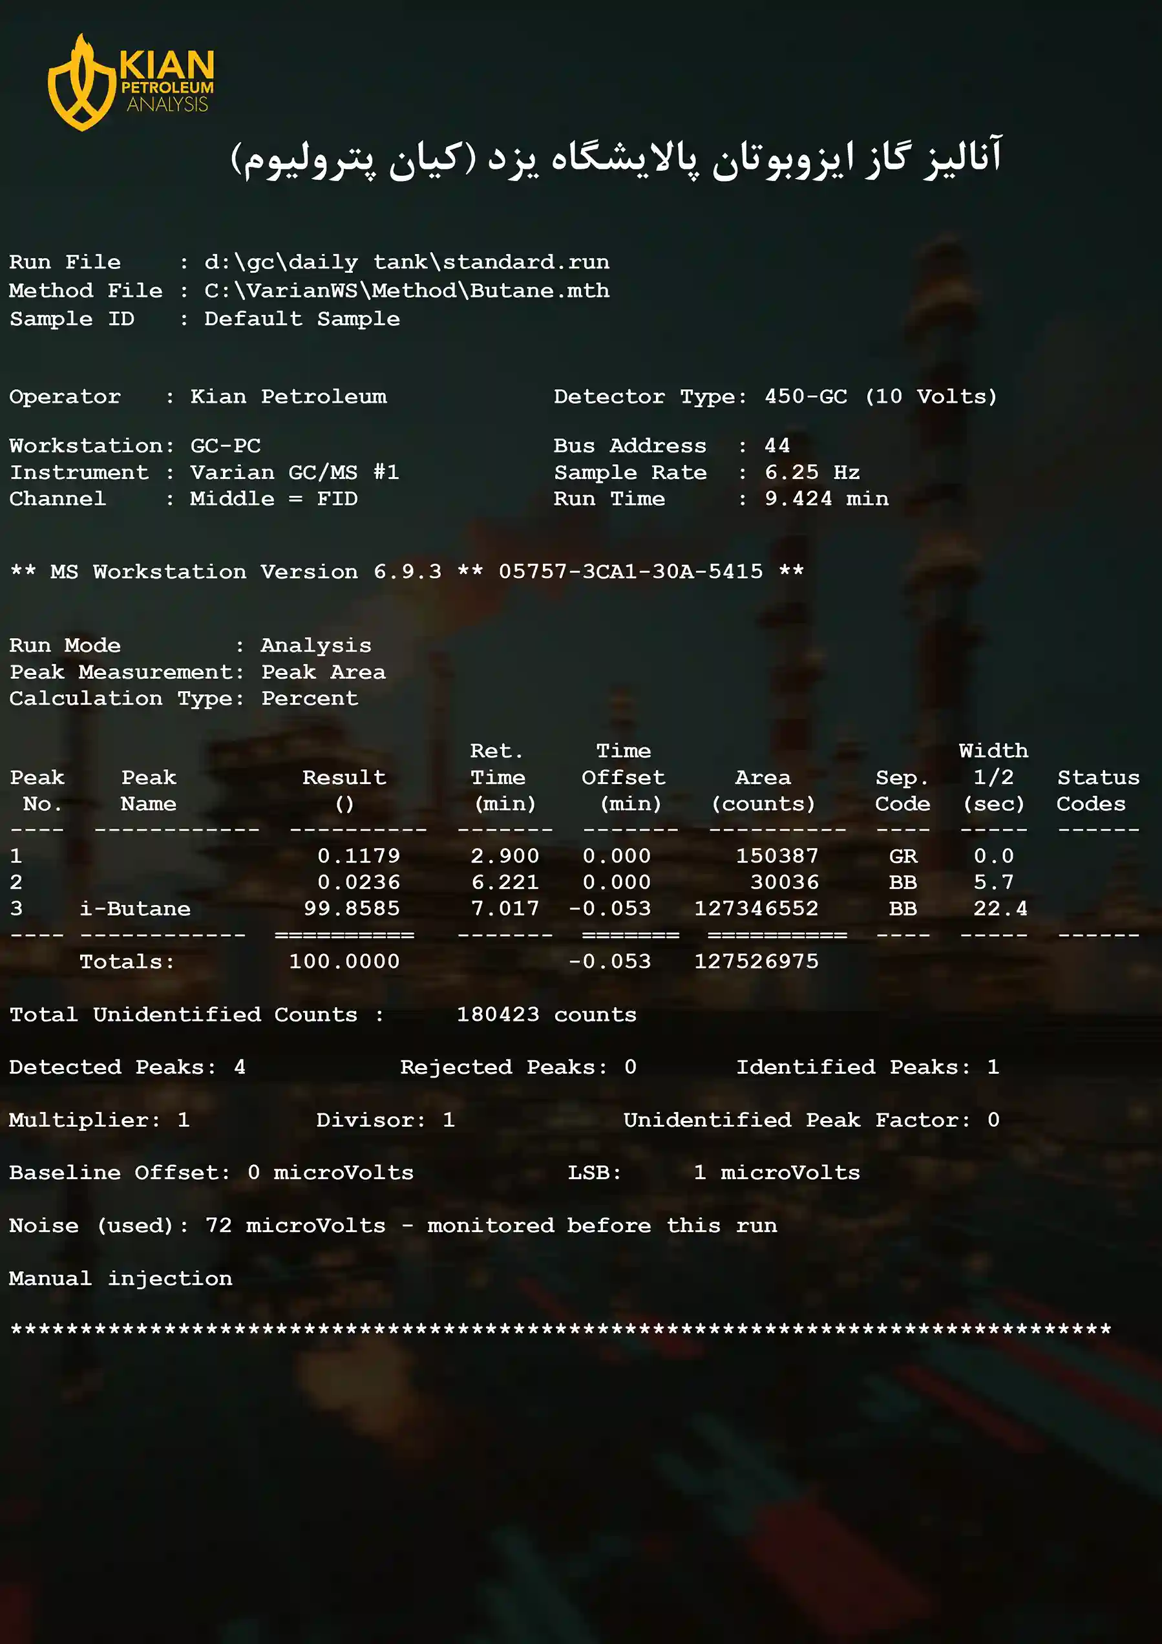
Task: Select the Method File path Butane.mth
Action: point(406,291)
